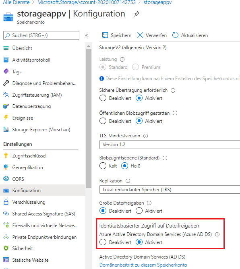Click Domänenbeitritt zu diesem Speicherkonto link
Screen dimensions: 240x269
pyautogui.click(x=143, y=265)
